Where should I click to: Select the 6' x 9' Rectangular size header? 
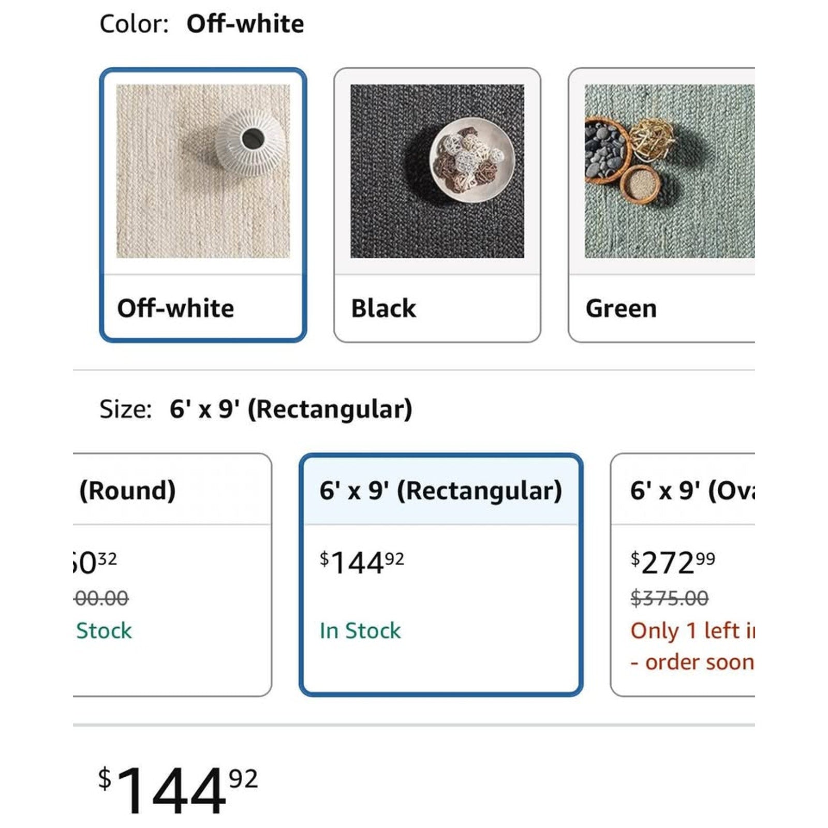[441, 491]
